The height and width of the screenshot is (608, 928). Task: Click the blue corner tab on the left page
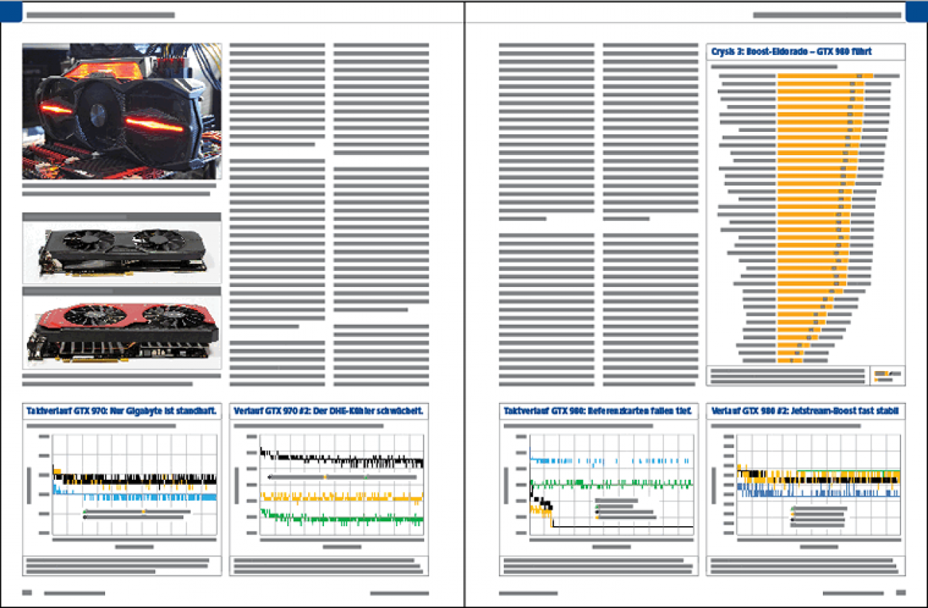(12, 10)
